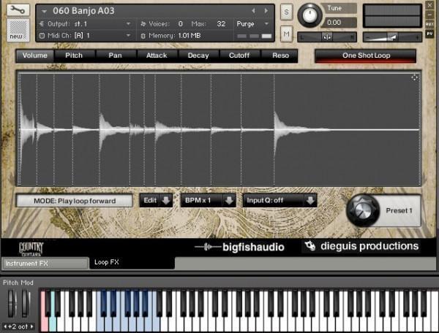The width and height of the screenshot is (439, 333).
Task: Mute the instrument with the M button
Action: pos(286,34)
